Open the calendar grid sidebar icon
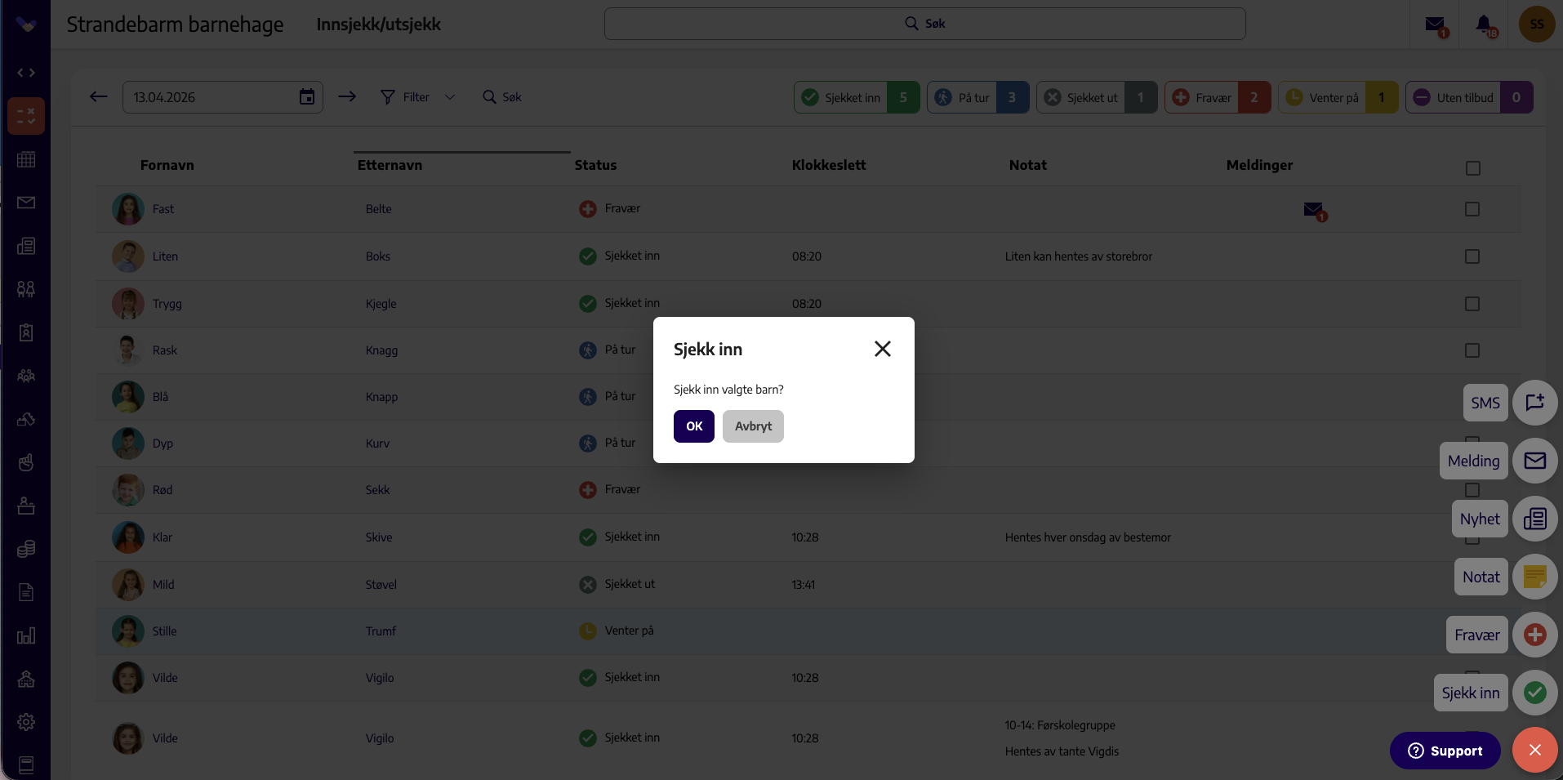 coord(26,159)
